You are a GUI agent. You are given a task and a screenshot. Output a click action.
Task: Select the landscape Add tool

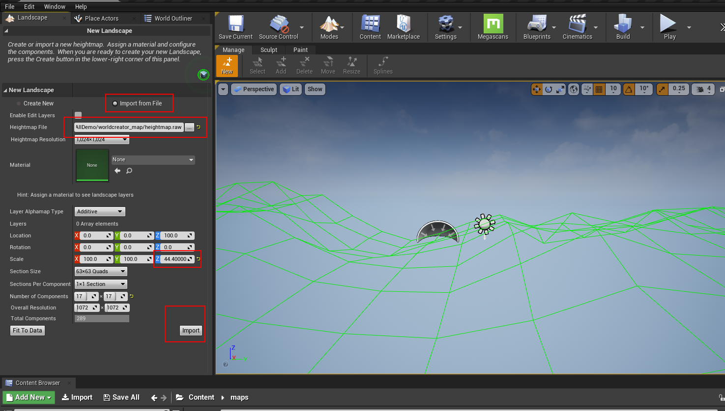[281, 66]
